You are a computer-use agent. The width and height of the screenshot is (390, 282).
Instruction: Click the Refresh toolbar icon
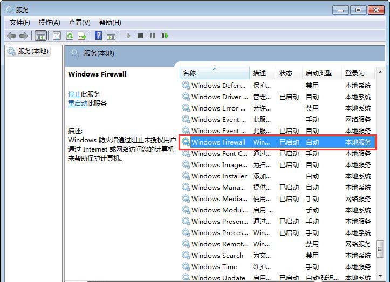click(x=70, y=36)
